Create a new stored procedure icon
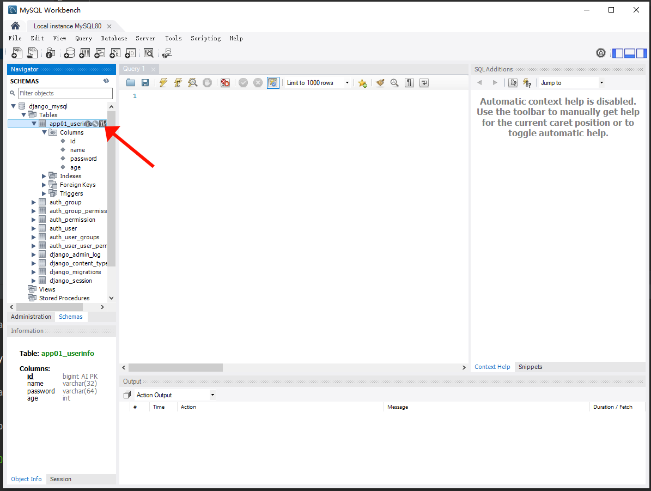The height and width of the screenshot is (491, 651). [x=115, y=53]
